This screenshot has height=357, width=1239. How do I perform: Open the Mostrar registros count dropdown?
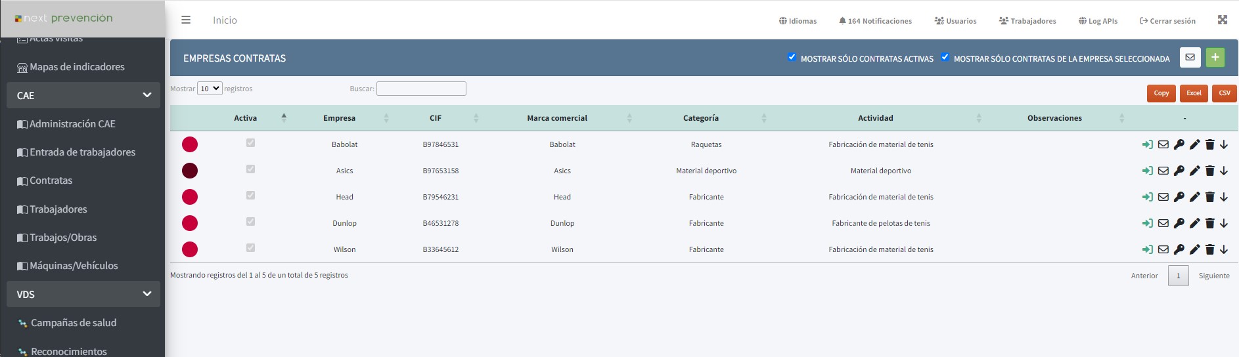[x=210, y=89]
